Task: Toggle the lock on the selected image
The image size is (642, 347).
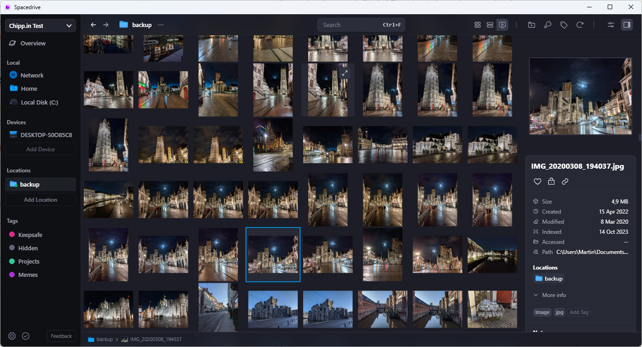Action: coord(551,182)
